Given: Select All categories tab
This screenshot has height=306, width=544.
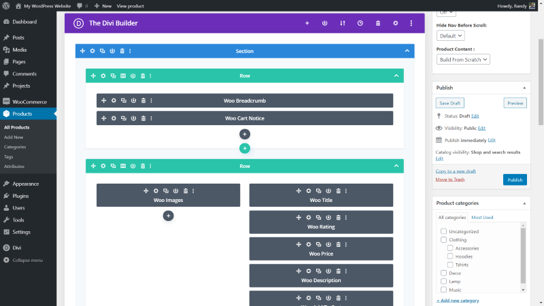Looking at the screenshot, I should point(452,217).
